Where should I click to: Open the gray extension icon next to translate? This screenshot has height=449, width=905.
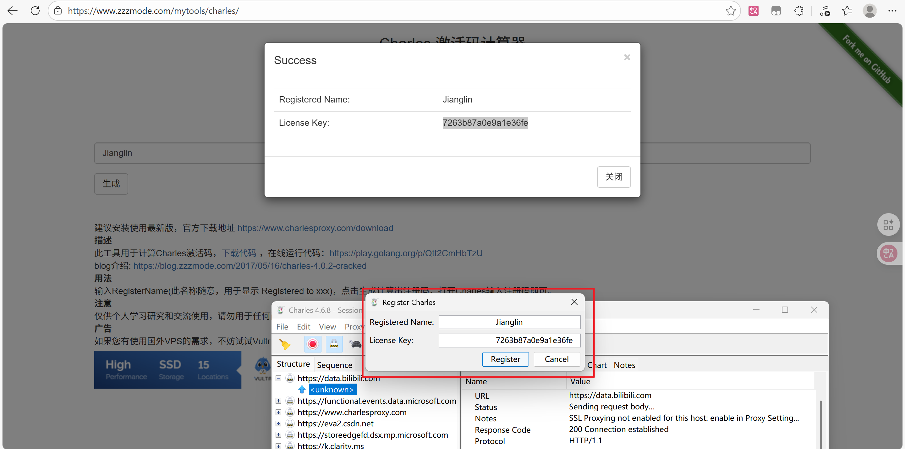click(x=776, y=11)
